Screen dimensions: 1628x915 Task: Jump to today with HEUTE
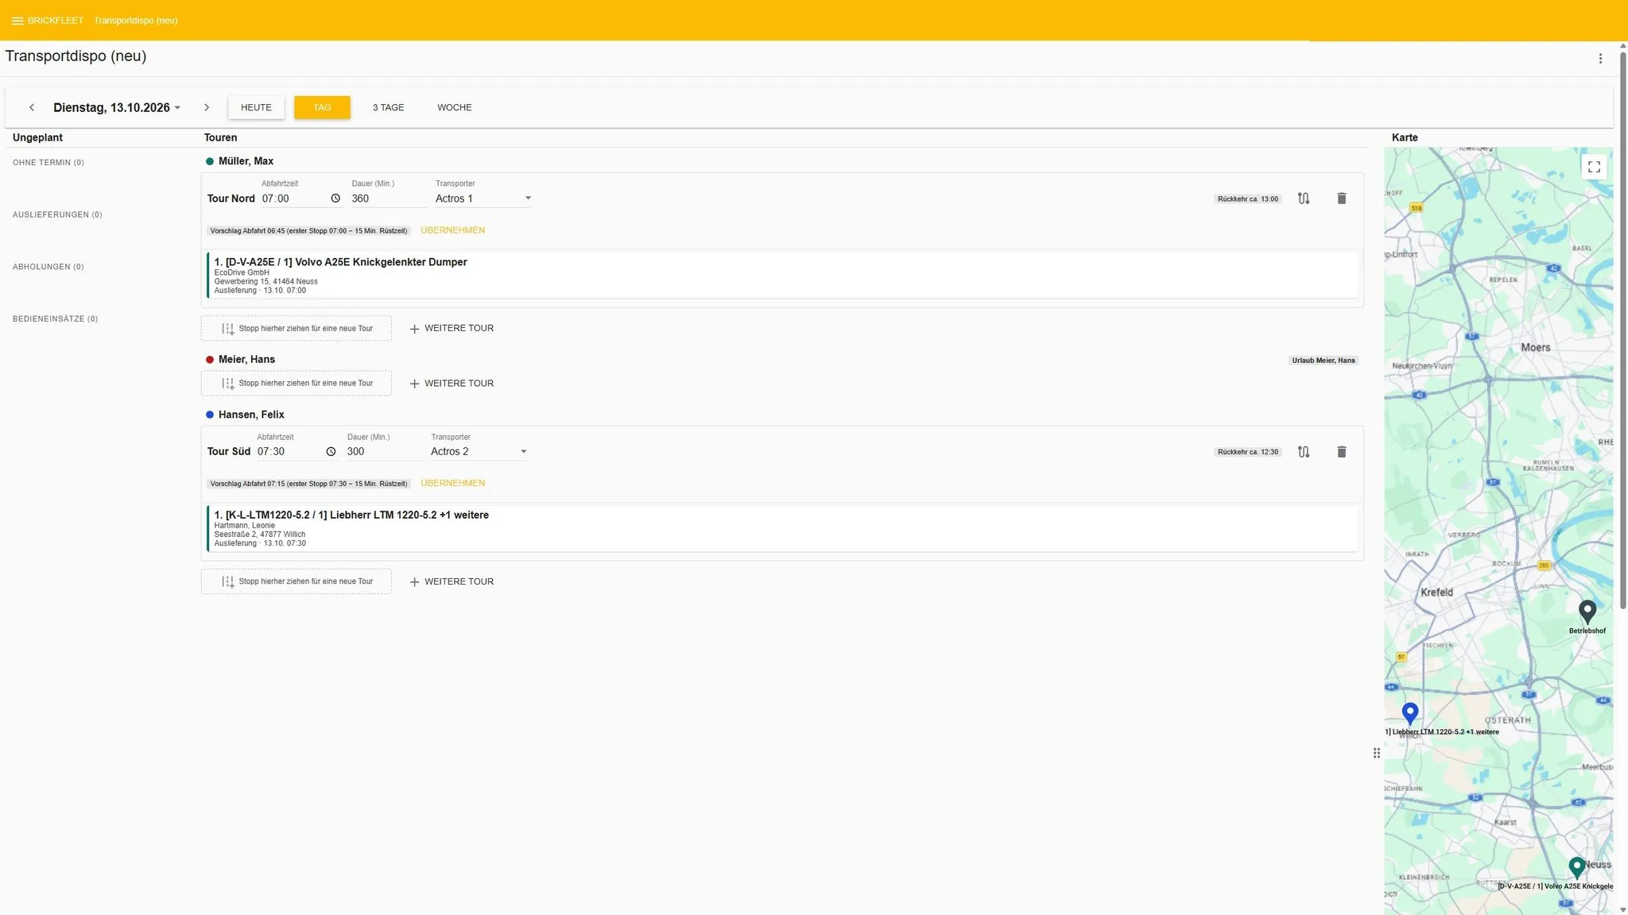click(256, 107)
